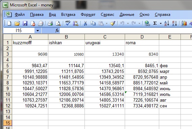Screen dimensions: 192x129
Task: Open Print Preview magnifier icon
Action: pos(58,23)
